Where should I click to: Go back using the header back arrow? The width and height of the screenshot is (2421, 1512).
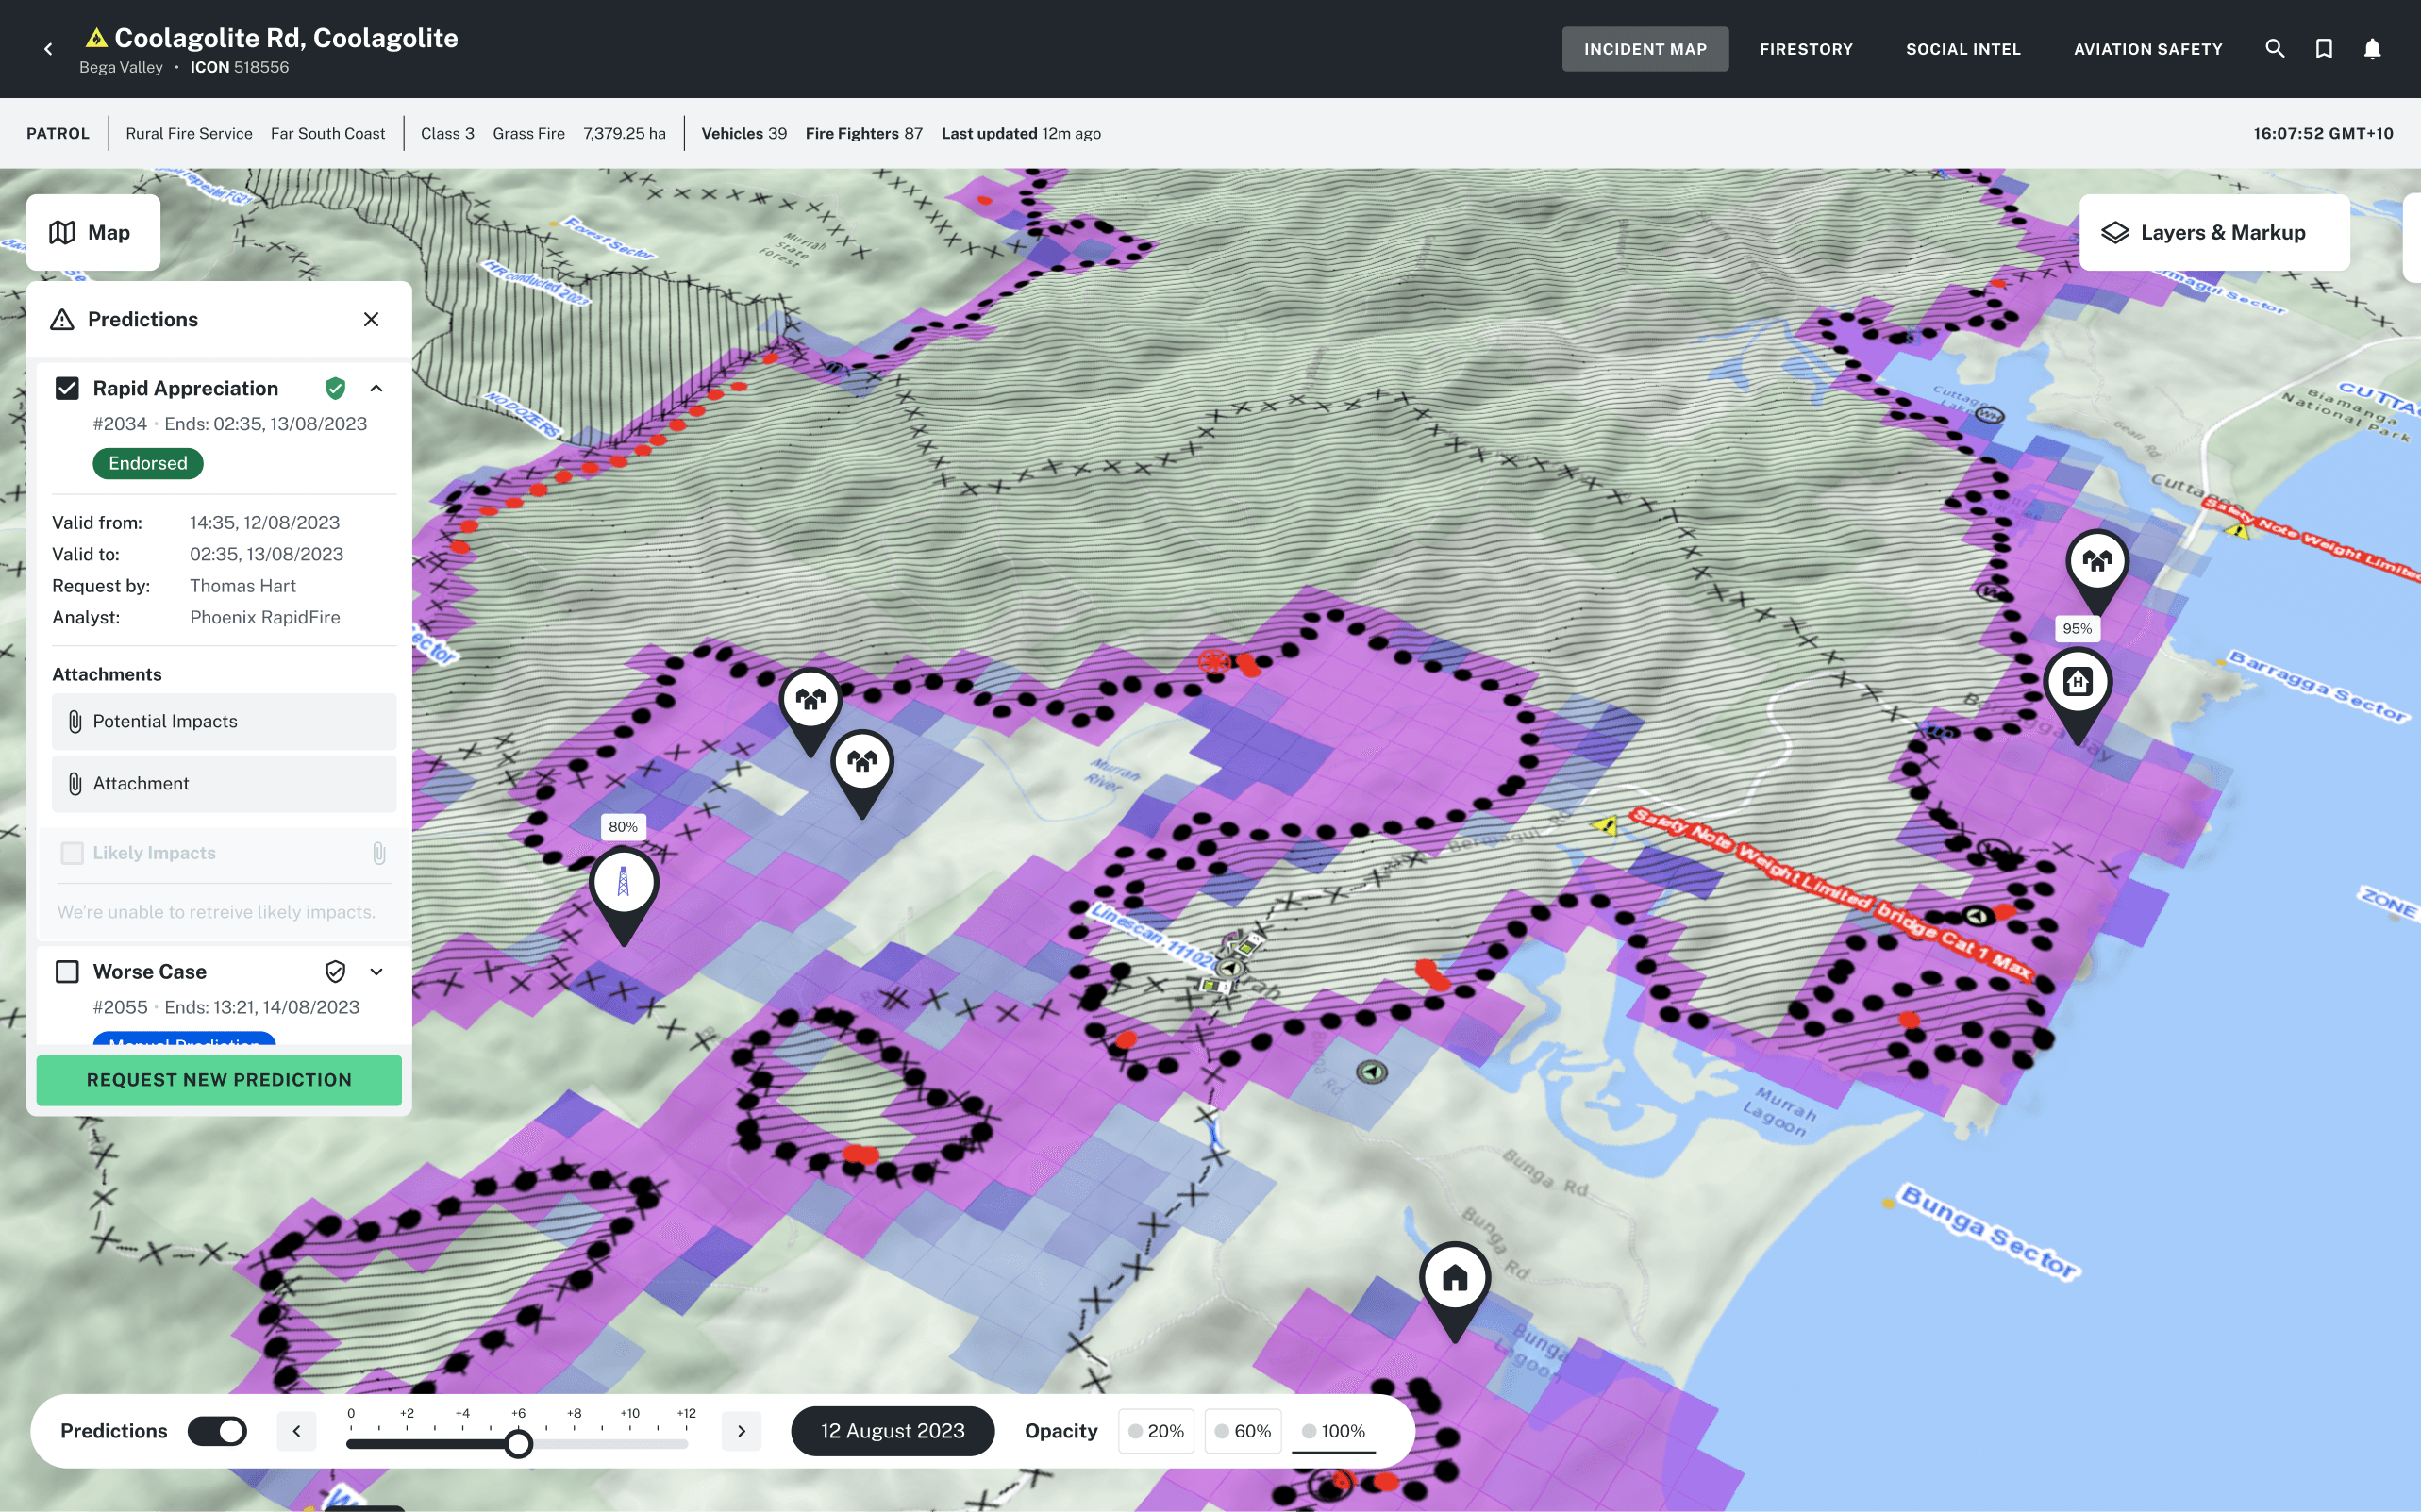(x=48, y=49)
